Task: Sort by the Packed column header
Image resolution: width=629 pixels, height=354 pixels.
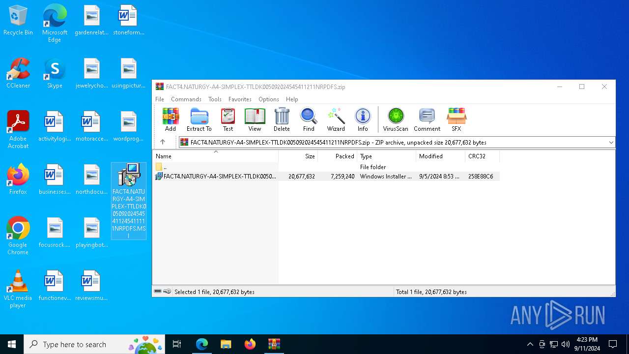Action: (x=338, y=156)
